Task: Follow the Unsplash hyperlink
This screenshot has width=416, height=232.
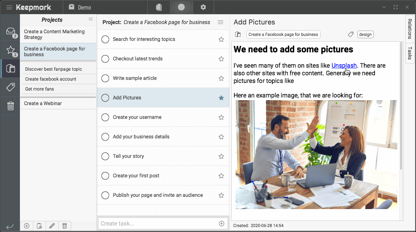Action: point(344,66)
